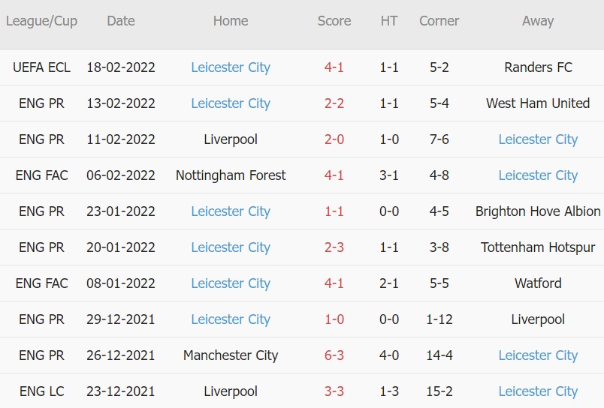Select Leicester City in the Watford FA Cup row

tap(231, 283)
